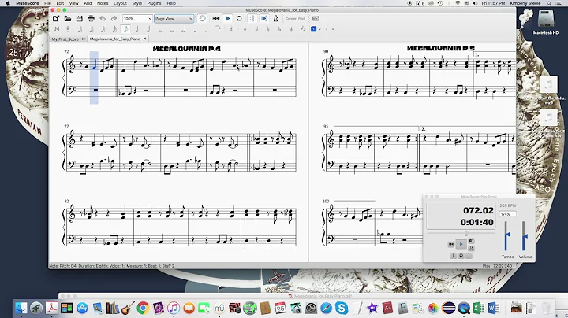Select voice 2 button
Screen dimensions: 568x318
319,29
